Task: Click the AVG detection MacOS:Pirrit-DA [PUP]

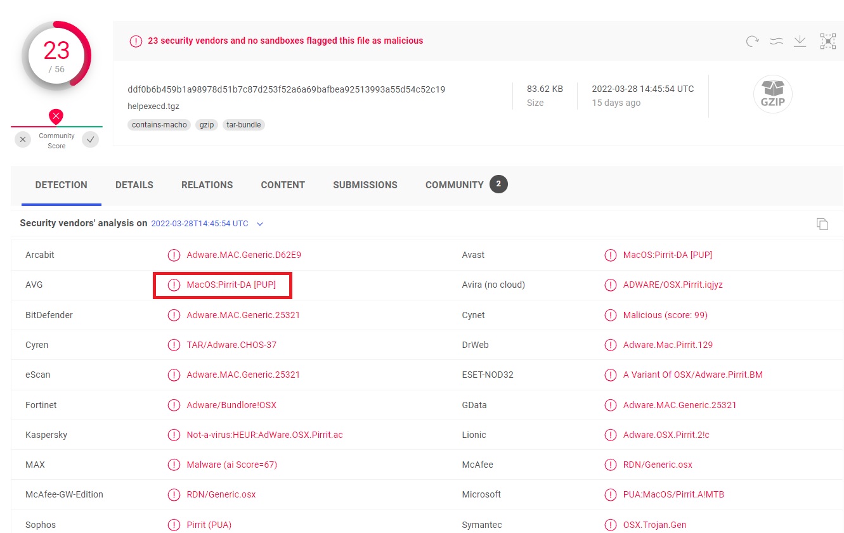Action: [x=231, y=285]
